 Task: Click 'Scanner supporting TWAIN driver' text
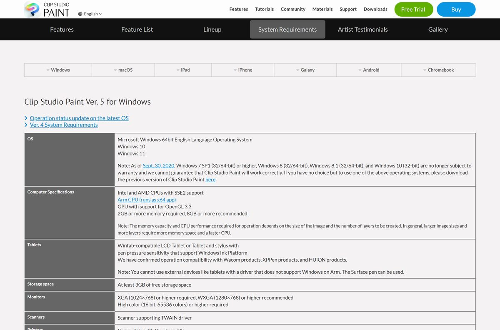(155, 318)
